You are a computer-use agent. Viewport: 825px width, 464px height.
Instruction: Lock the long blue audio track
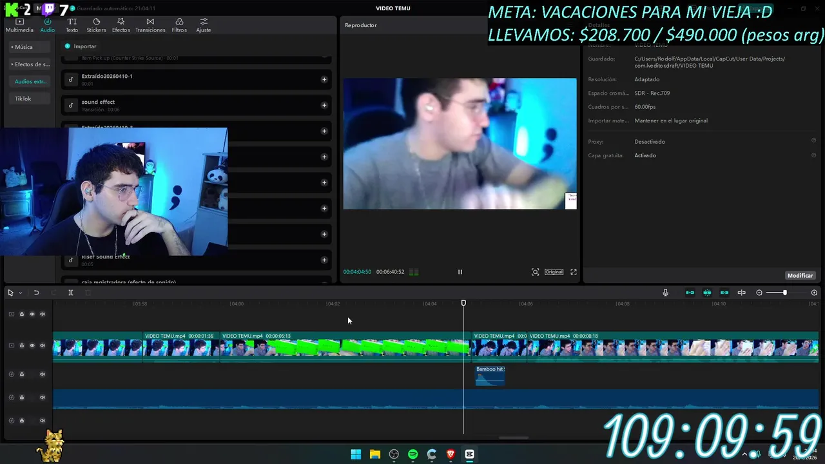click(21, 398)
